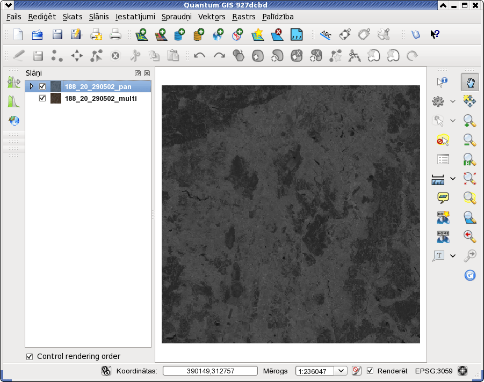Open the Fails menu
484x382 pixels.
tap(14, 17)
